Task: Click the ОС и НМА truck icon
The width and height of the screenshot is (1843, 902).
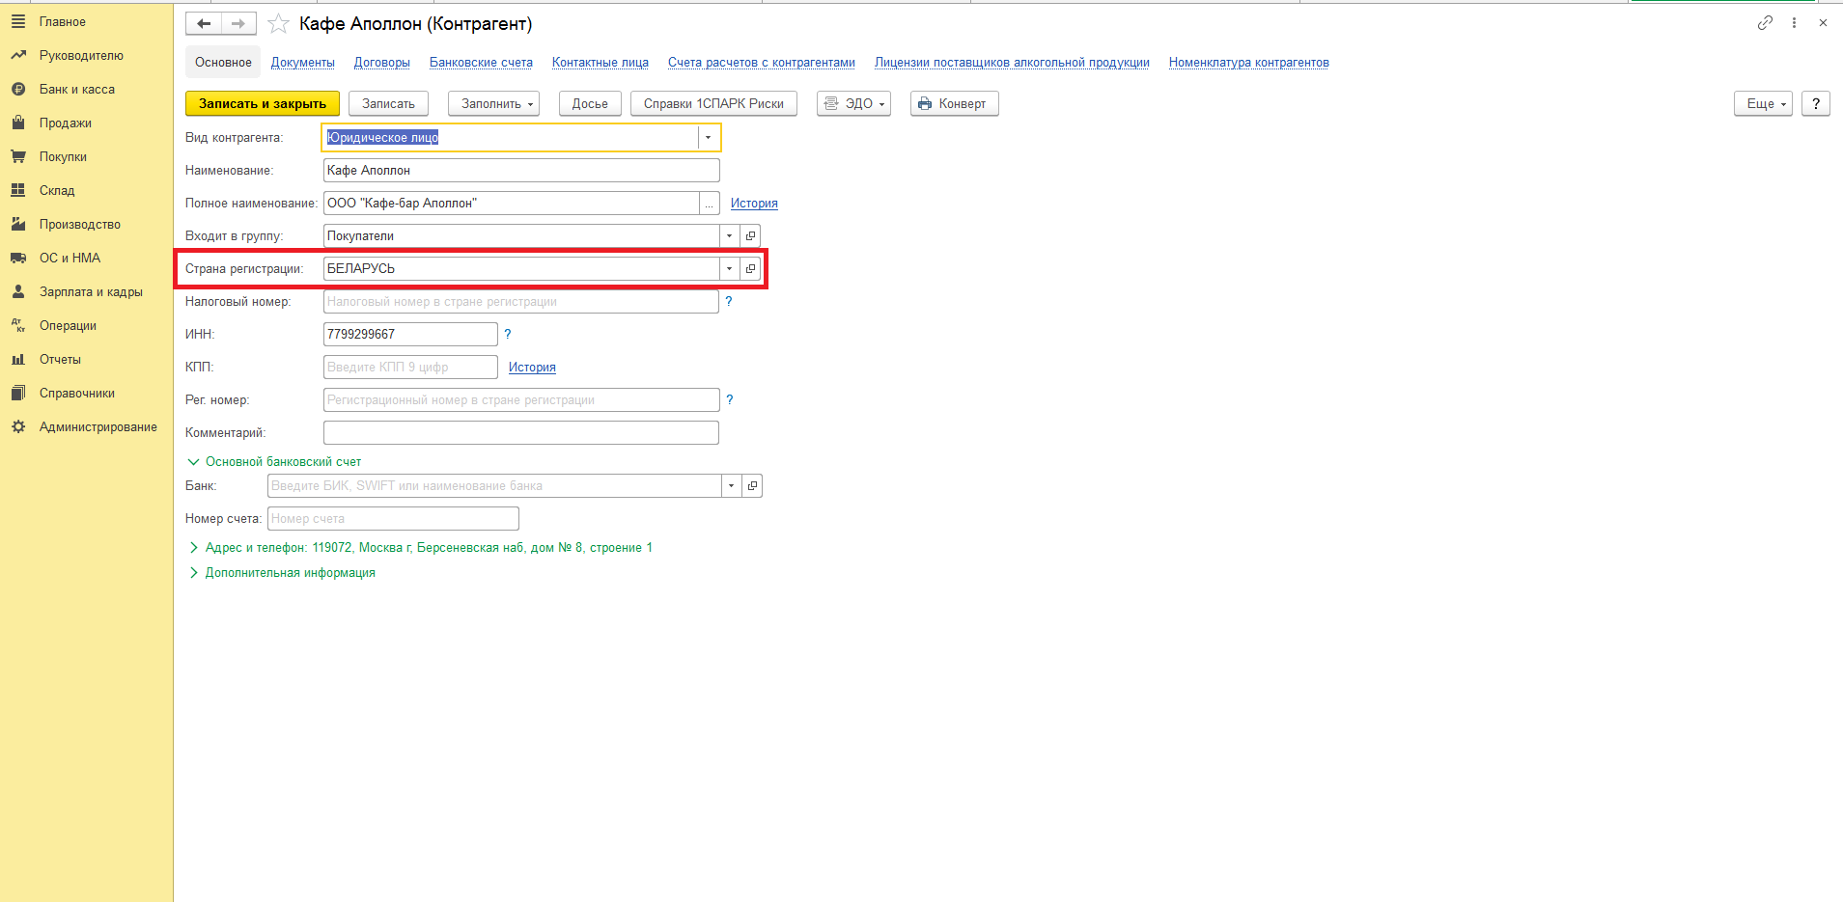Action: tap(18, 258)
